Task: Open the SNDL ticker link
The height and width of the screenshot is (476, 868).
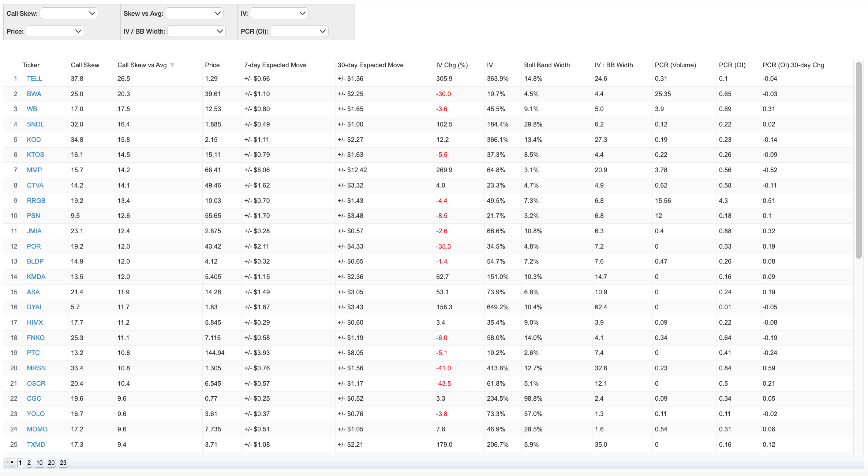Action: pyautogui.click(x=35, y=124)
